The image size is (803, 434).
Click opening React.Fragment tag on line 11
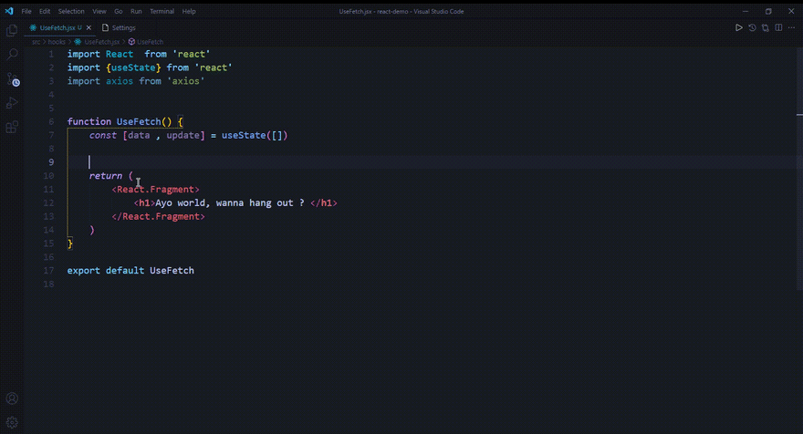(x=156, y=190)
